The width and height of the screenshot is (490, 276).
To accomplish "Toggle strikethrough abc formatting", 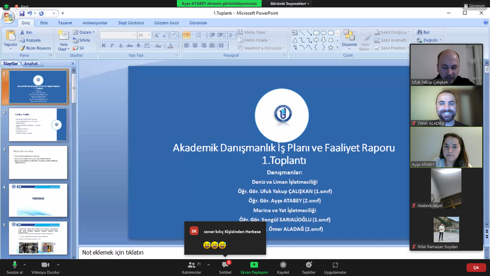I will pos(129,46).
